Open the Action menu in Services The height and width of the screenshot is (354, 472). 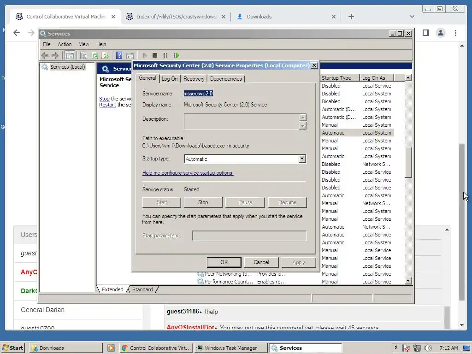(x=65, y=44)
